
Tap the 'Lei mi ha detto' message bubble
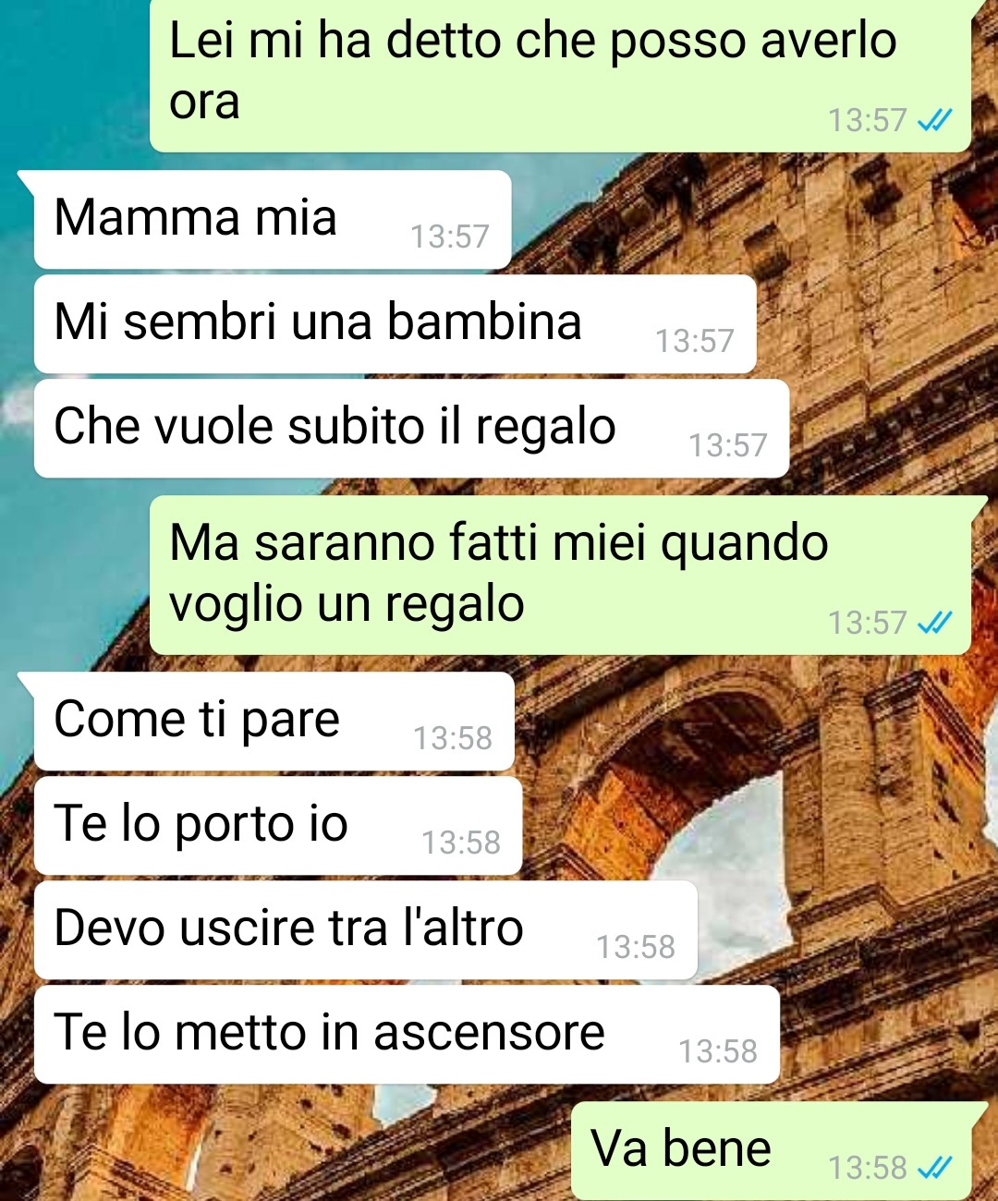560,76
